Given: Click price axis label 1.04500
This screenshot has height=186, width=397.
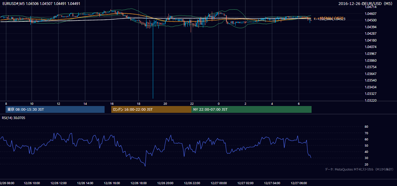Looking at the screenshot, I should 370,20.
